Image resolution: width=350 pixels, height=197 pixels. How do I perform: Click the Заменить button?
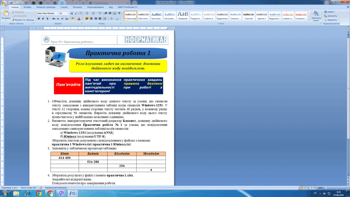331,16
